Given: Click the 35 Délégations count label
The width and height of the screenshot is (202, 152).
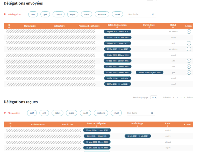Looking at the screenshot, I should click(x=15, y=14).
